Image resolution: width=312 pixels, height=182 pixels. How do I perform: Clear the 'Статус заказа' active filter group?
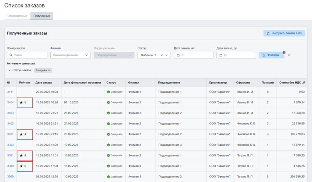point(9,70)
